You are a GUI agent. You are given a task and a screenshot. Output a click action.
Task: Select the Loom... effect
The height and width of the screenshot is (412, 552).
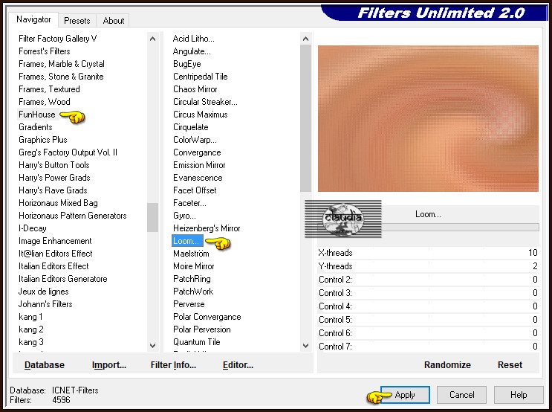click(187, 241)
